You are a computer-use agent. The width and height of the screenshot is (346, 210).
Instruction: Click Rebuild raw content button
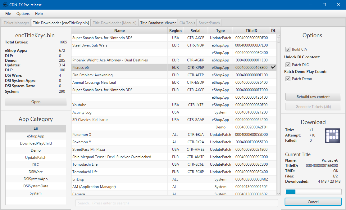coord(313,96)
